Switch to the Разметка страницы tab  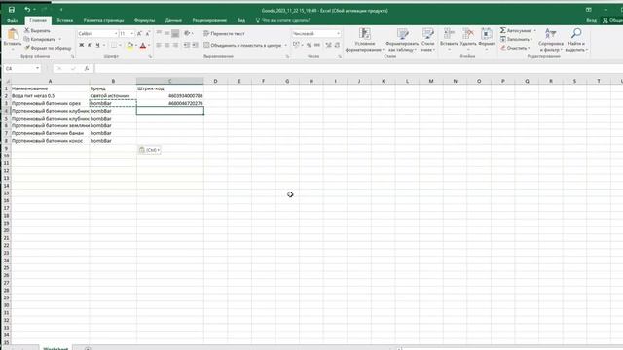[x=104, y=20]
